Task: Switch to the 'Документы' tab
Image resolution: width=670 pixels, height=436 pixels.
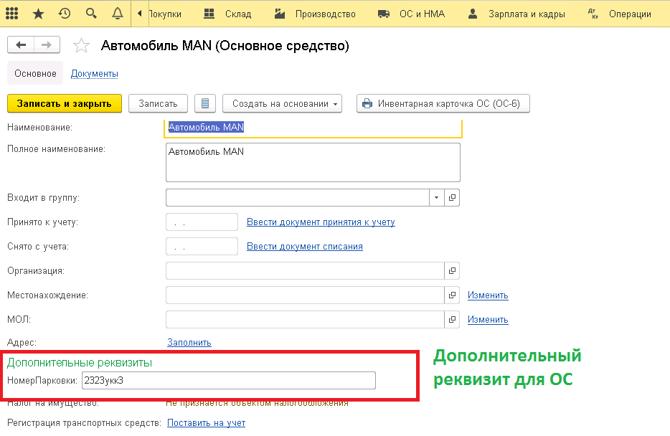Action: (94, 73)
